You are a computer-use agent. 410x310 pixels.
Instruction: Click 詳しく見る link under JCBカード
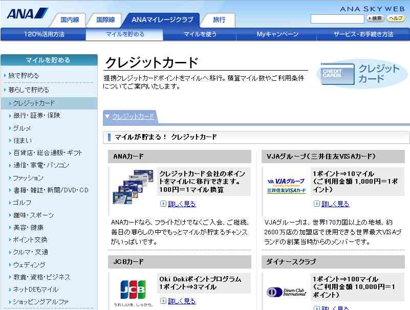tap(182, 301)
